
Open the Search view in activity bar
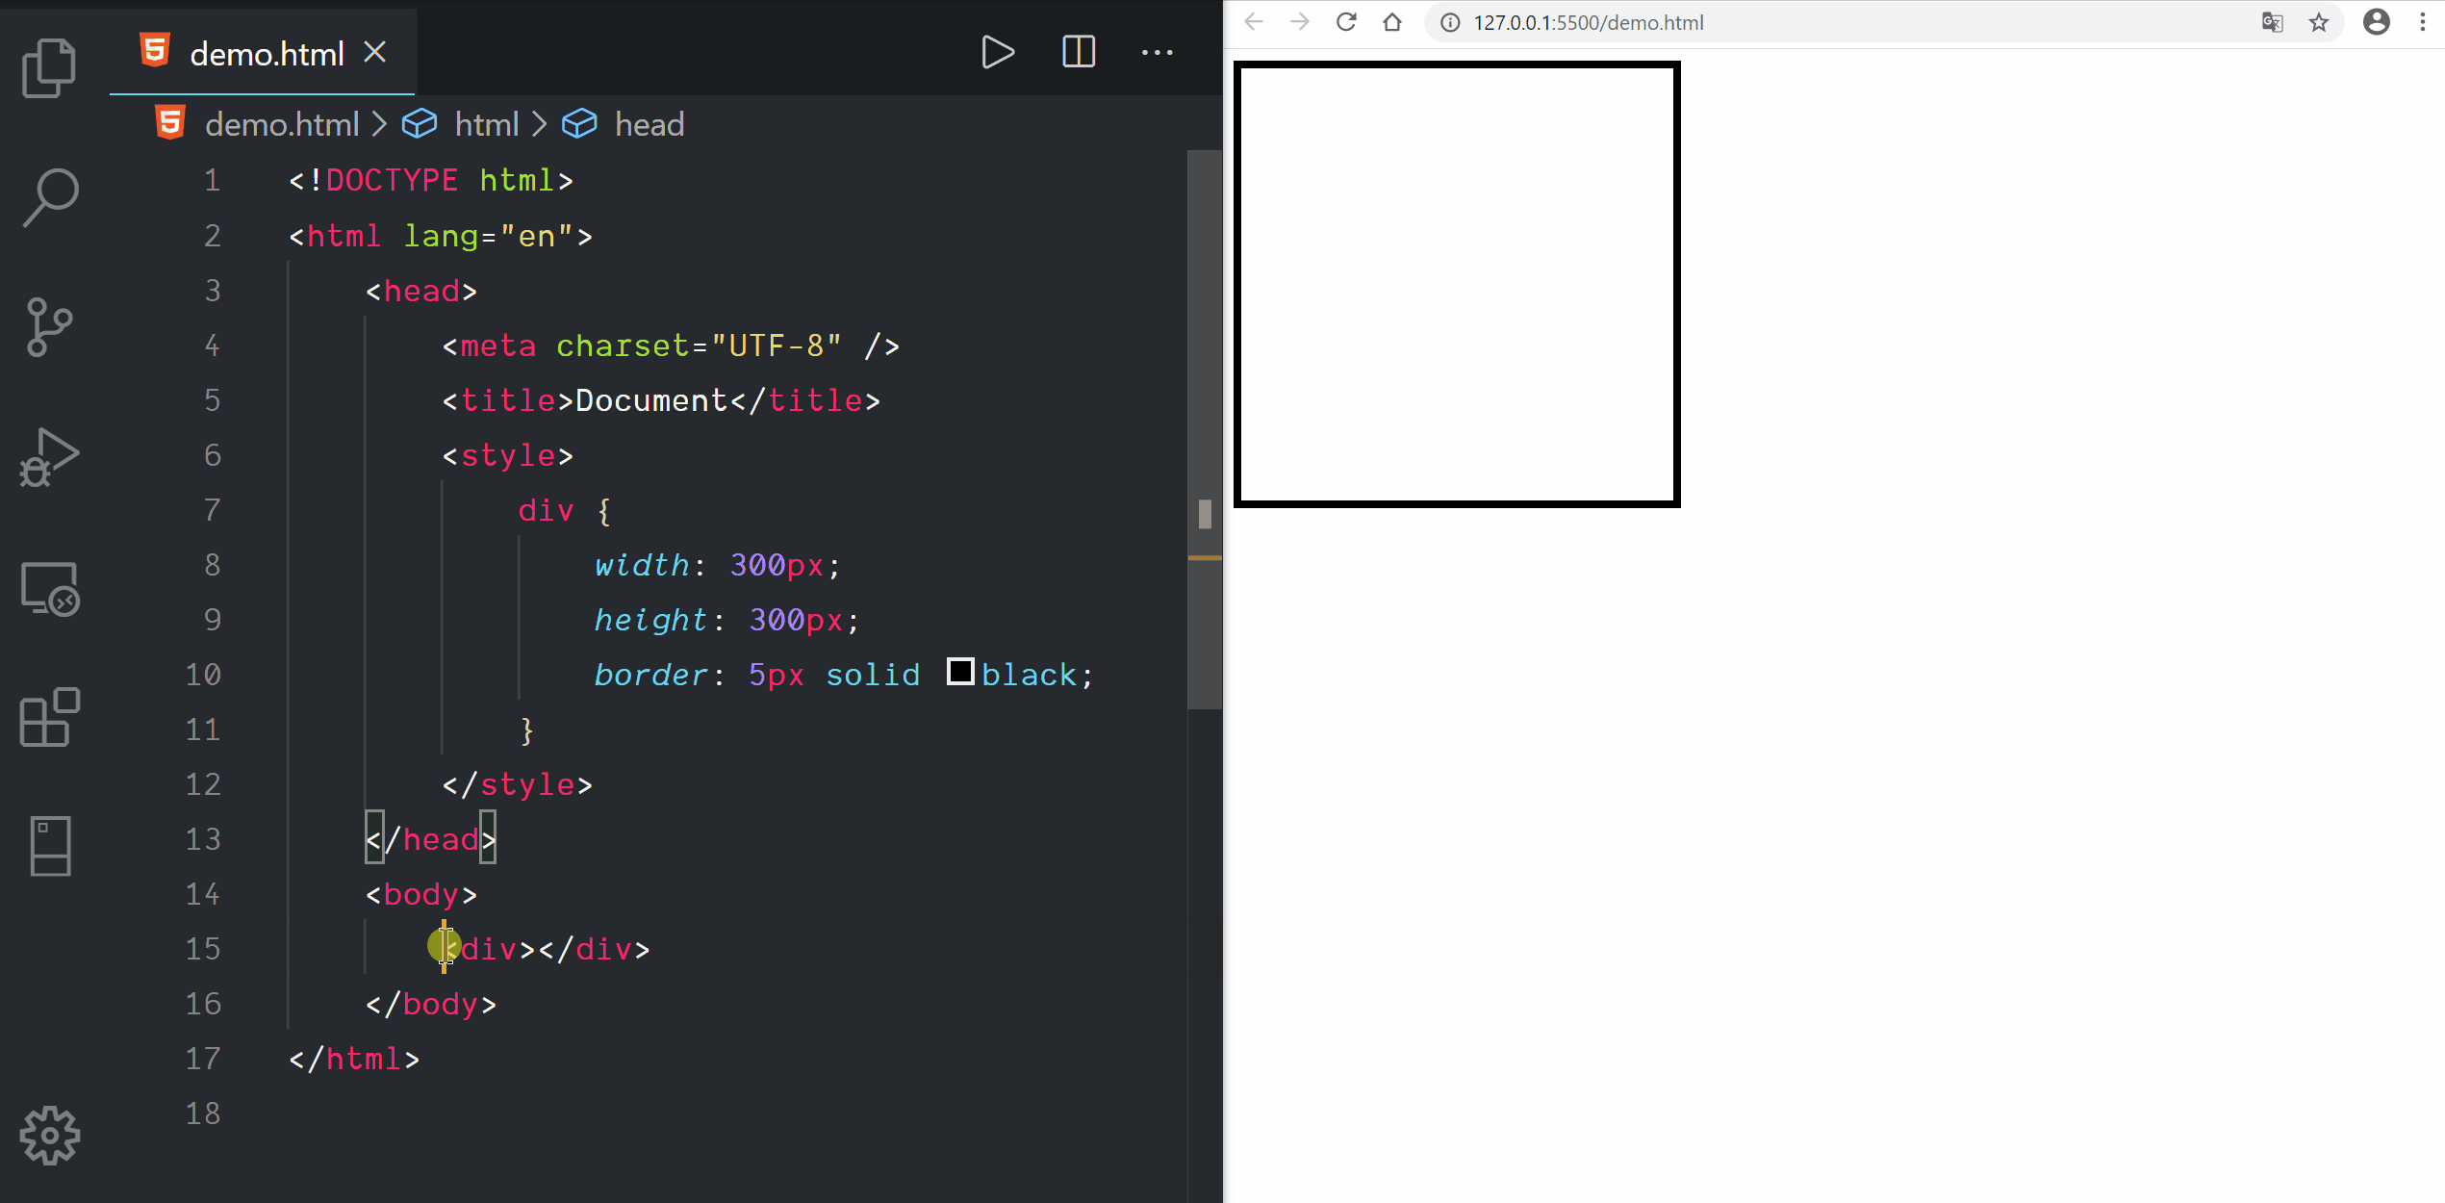(49, 197)
